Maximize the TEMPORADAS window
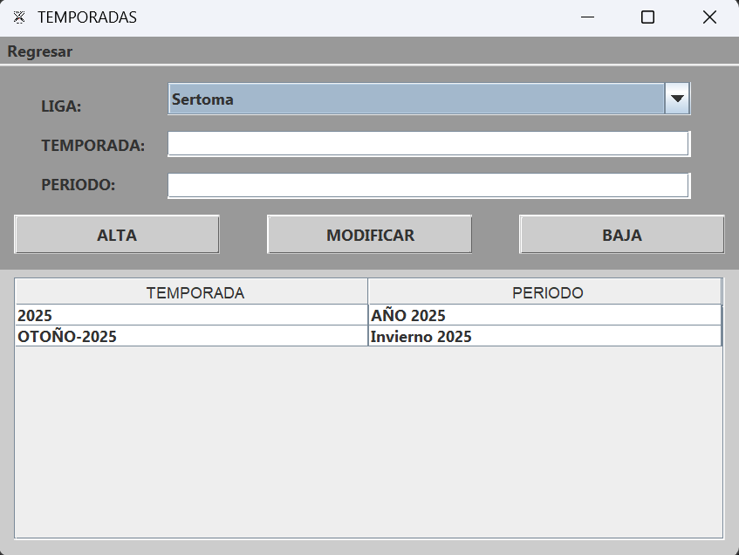Viewport: 739px width, 555px height. click(x=647, y=17)
